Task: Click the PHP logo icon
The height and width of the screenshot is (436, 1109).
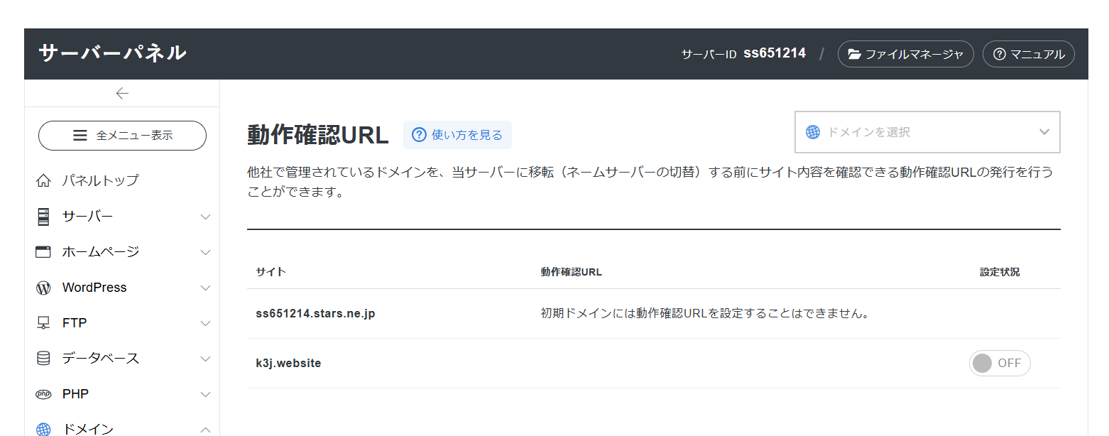Action: pyautogui.click(x=43, y=394)
